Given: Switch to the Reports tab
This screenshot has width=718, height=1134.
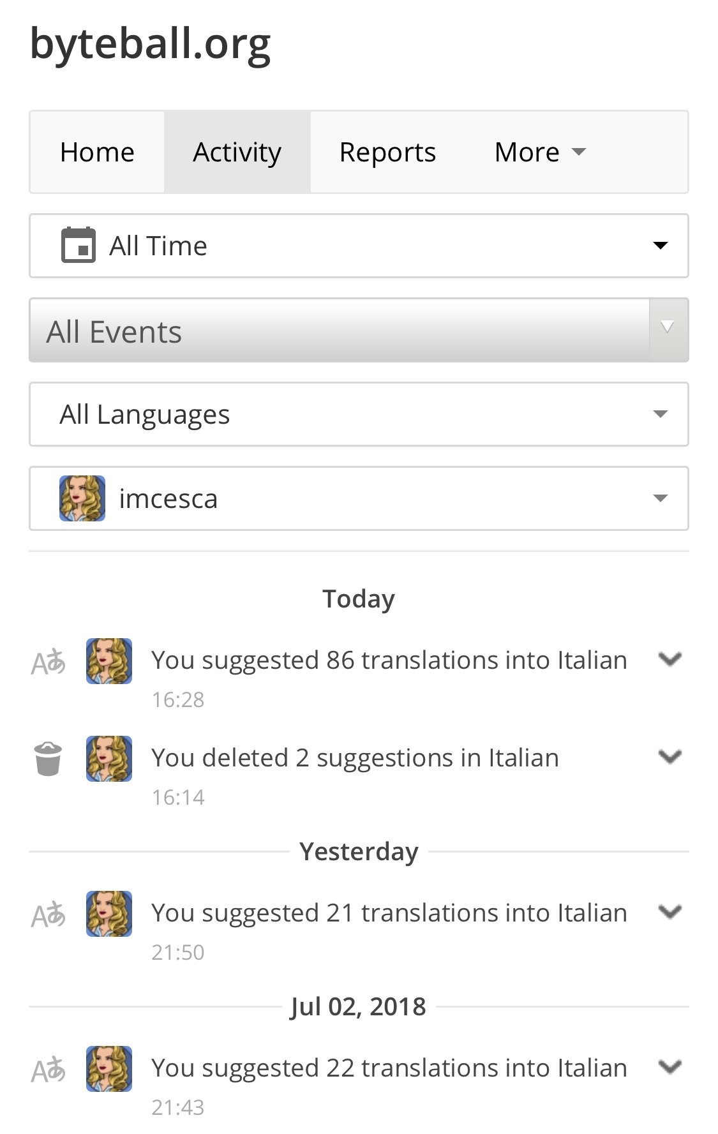Looking at the screenshot, I should pyautogui.click(x=387, y=152).
